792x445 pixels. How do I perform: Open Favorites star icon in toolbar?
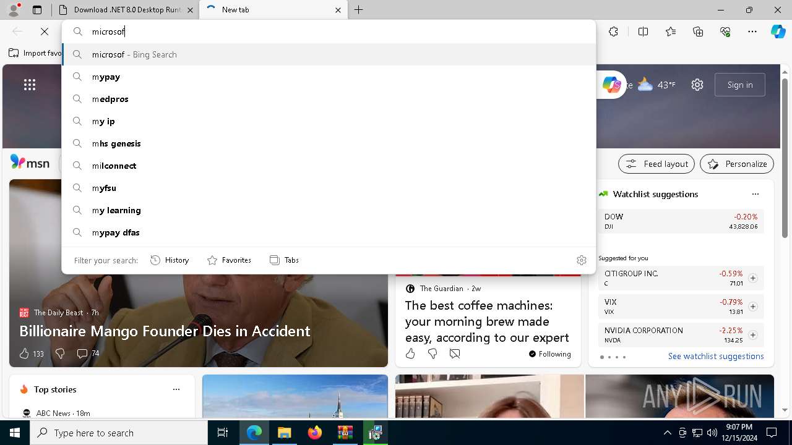pyautogui.click(x=671, y=32)
